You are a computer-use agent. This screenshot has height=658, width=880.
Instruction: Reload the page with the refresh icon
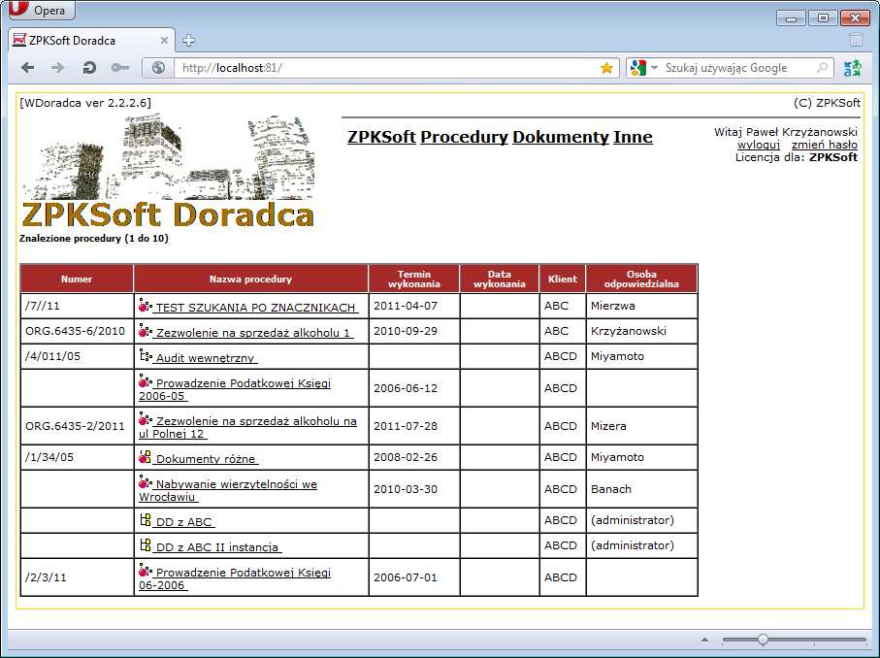click(x=88, y=68)
